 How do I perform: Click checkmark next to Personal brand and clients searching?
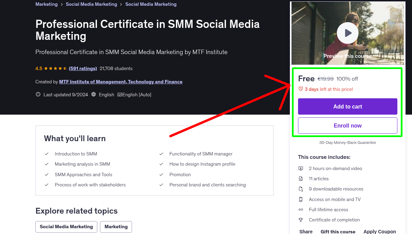[161, 185]
